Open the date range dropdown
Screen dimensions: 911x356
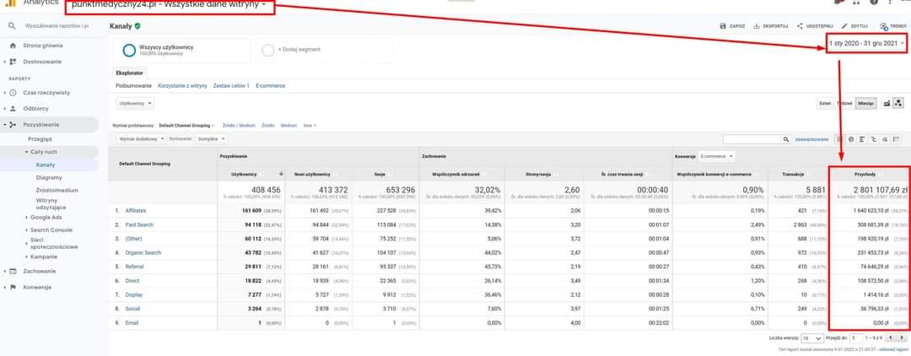point(866,42)
